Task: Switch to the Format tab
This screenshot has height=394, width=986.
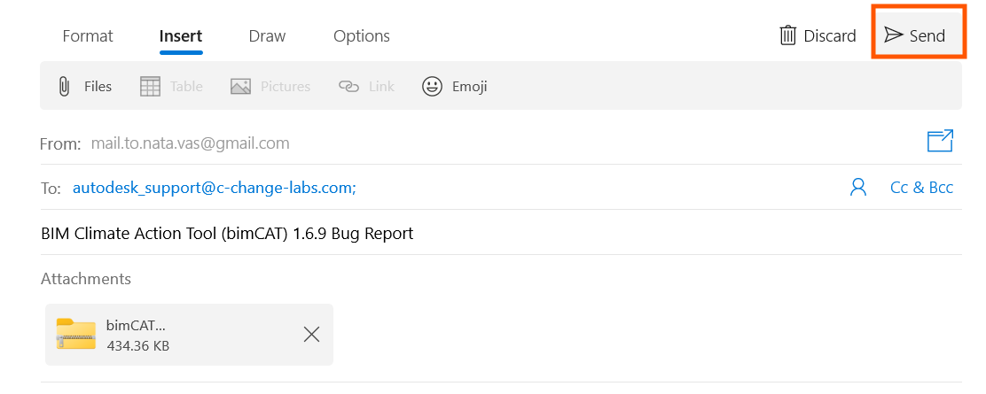Action: pyautogui.click(x=88, y=36)
